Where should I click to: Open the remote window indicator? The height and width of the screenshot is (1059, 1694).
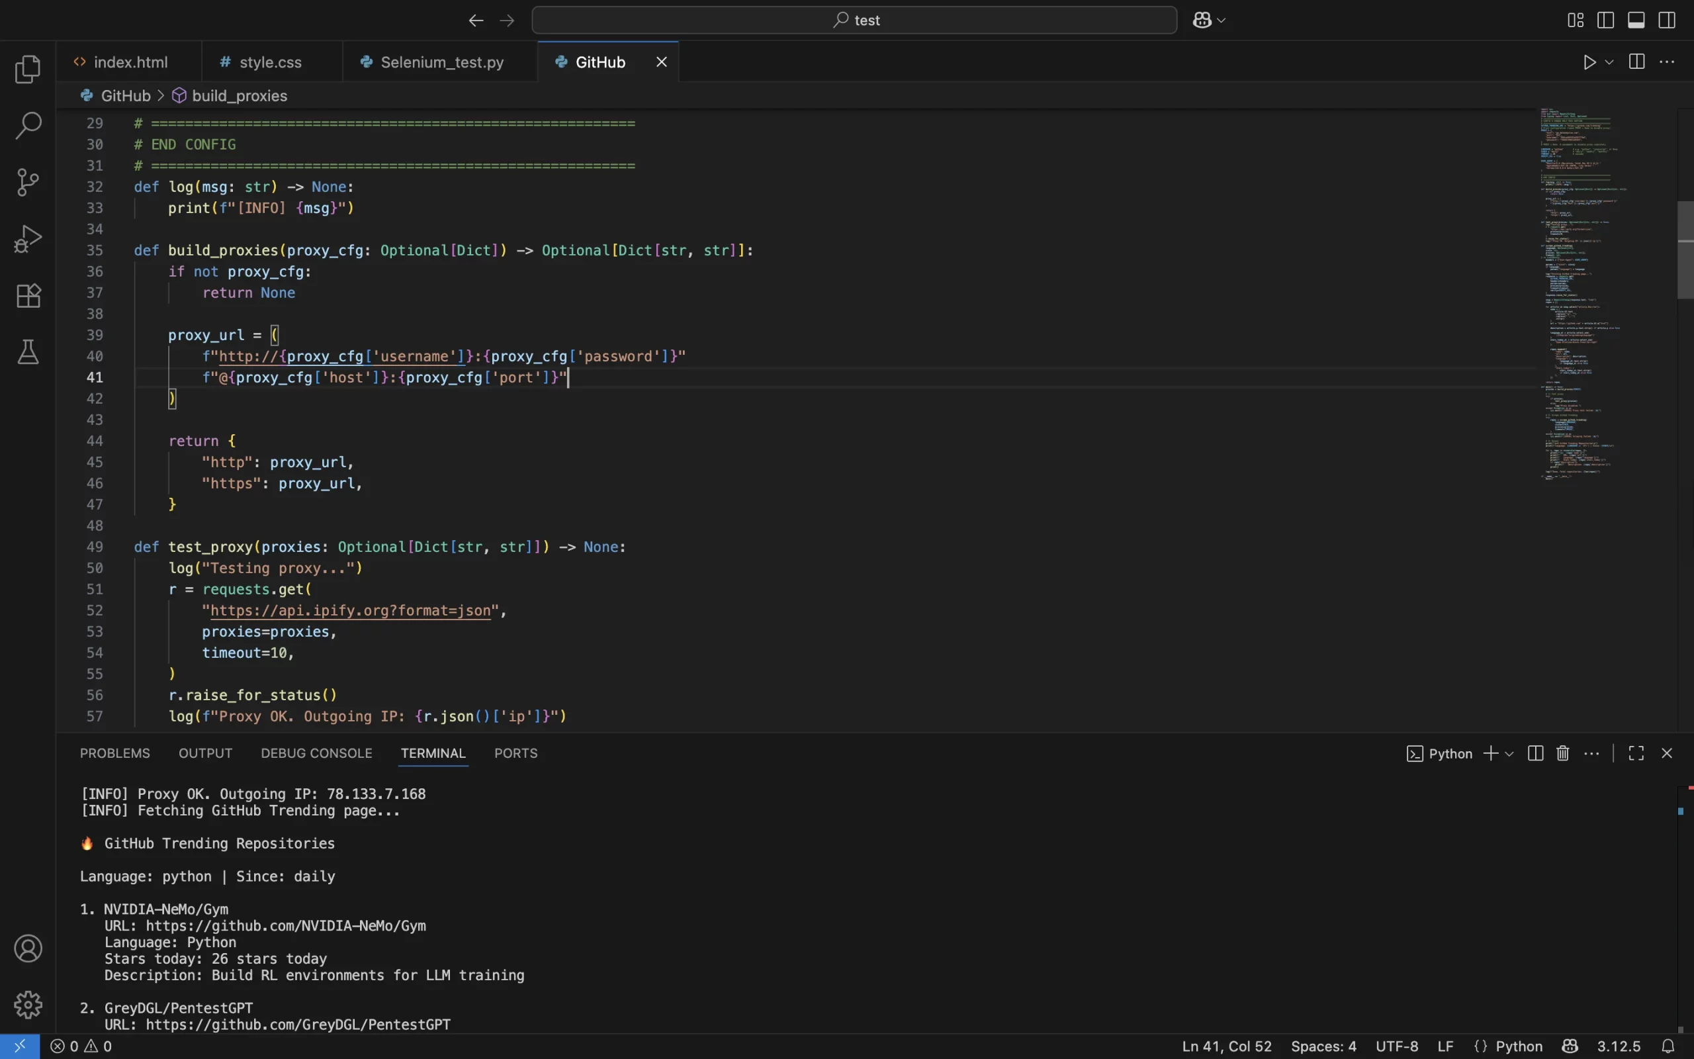click(20, 1046)
